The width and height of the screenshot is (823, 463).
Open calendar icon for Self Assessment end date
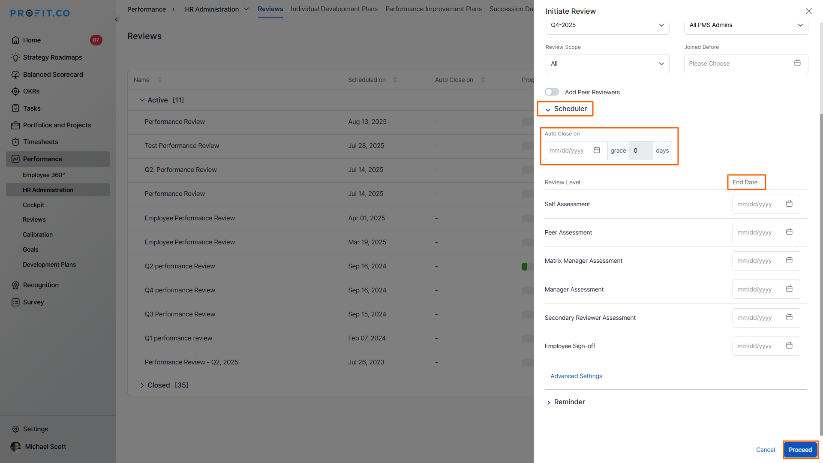pyautogui.click(x=789, y=204)
